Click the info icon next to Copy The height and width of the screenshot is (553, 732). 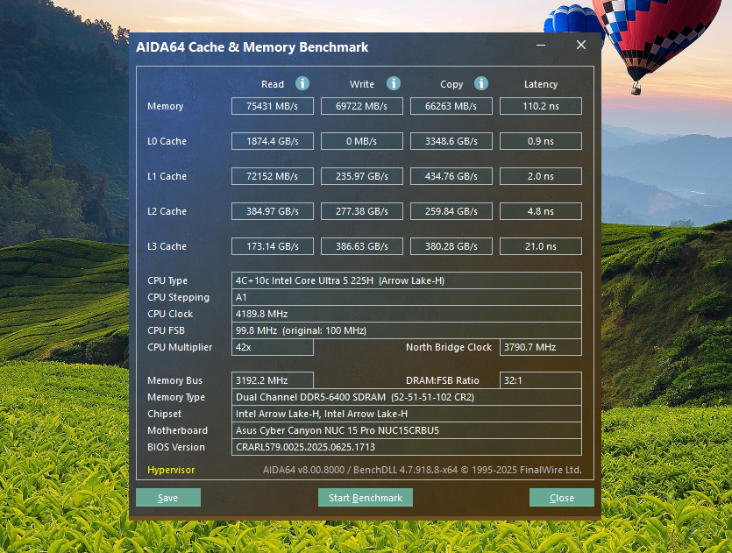(x=481, y=83)
